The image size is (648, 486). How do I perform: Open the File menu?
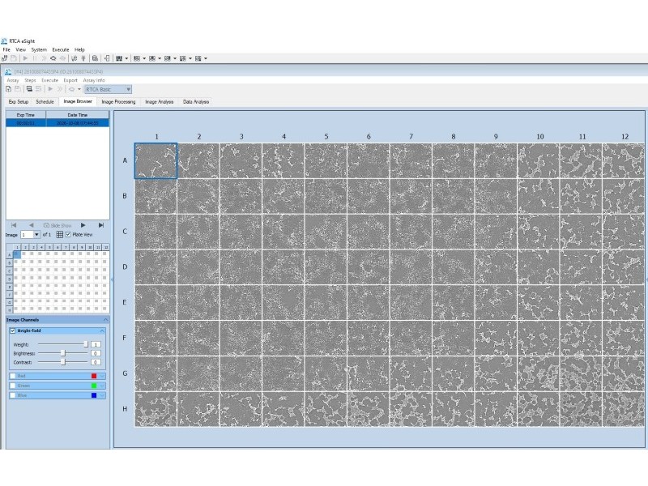tap(6, 49)
